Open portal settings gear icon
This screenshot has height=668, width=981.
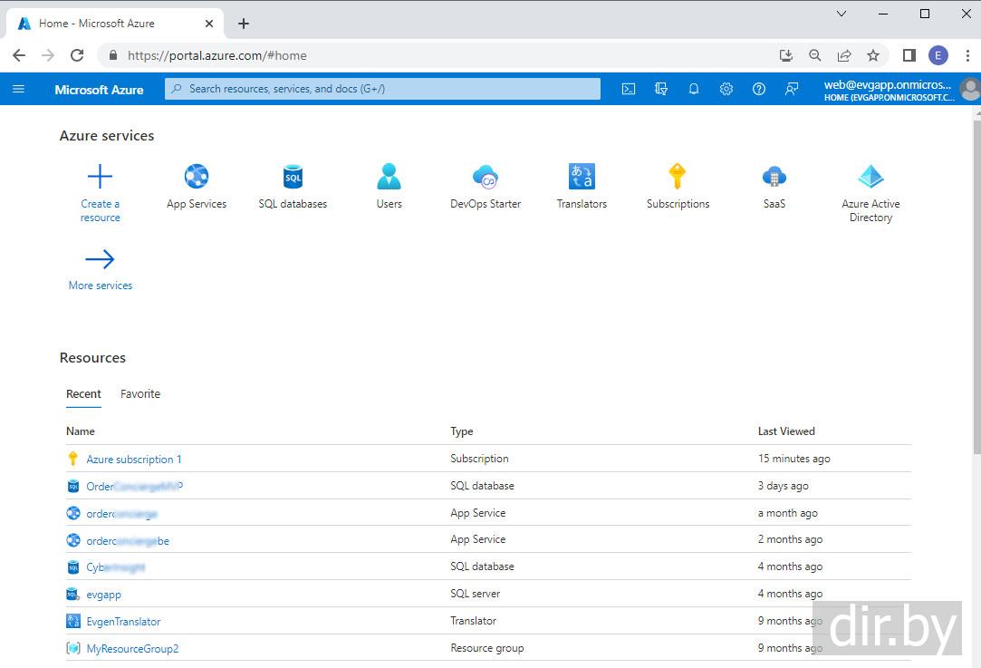[x=726, y=89]
